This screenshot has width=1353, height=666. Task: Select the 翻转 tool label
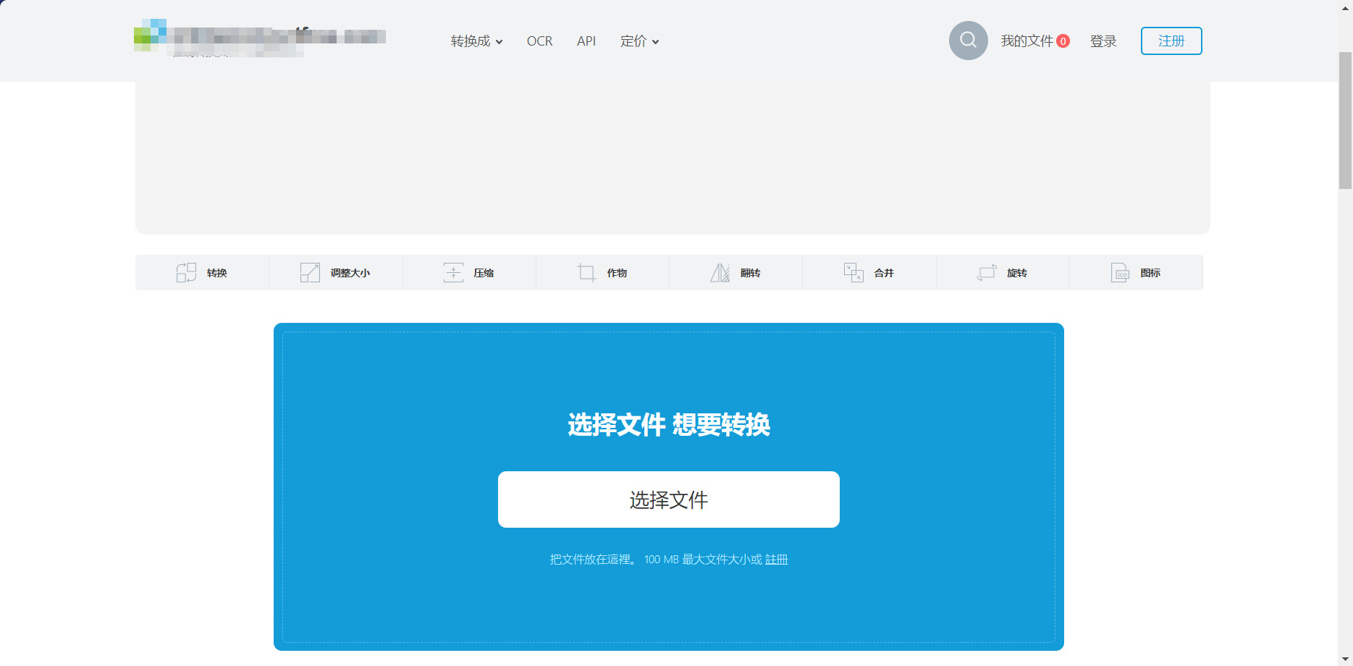750,273
